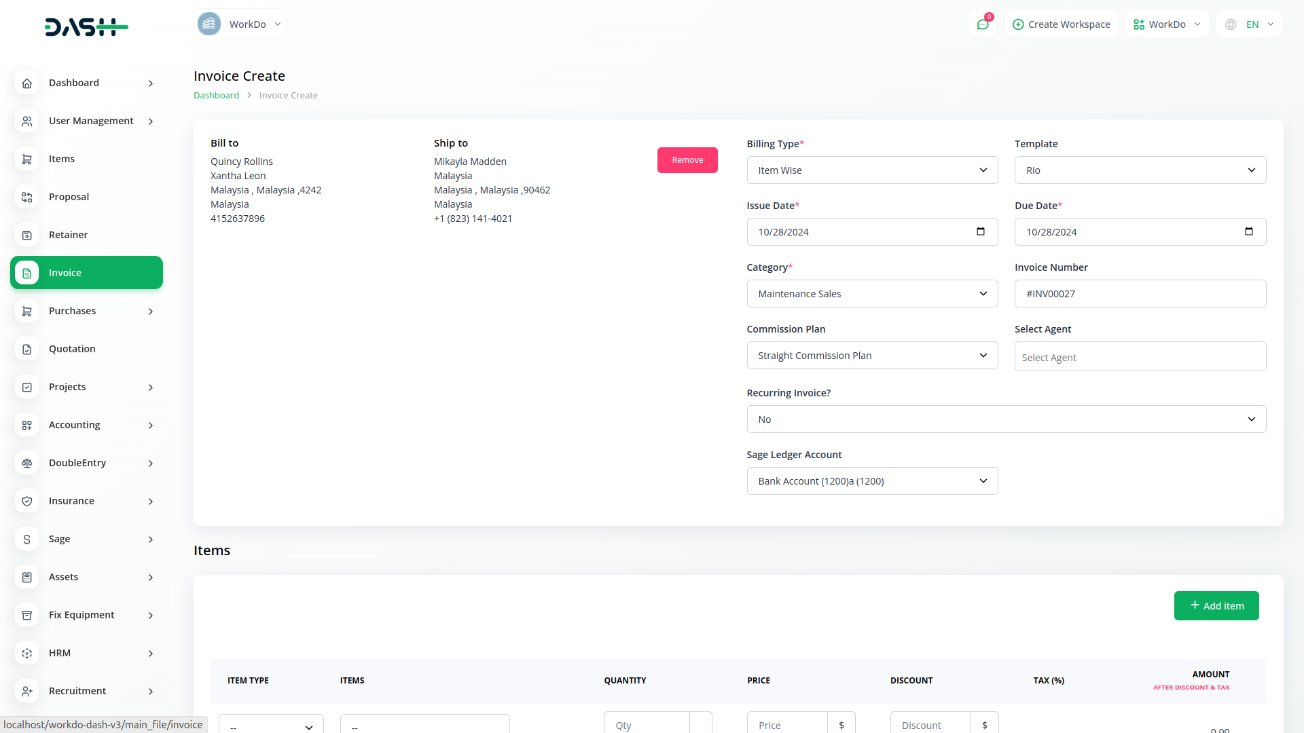
Task: Open Sage Ledger Account dropdown
Action: point(872,481)
